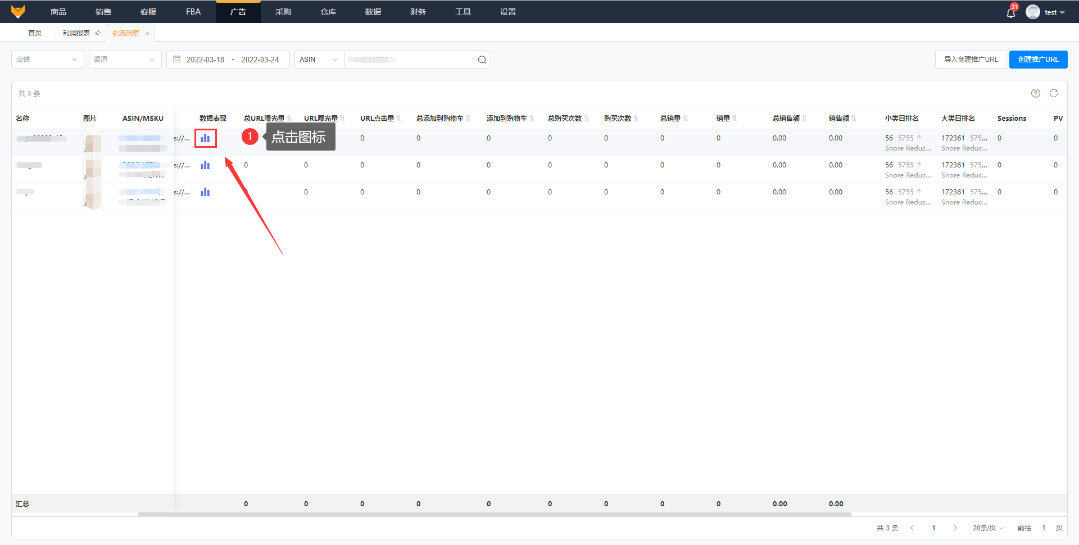This screenshot has width=1079, height=545.
Task: Sort by 总销量 column
Action: (685, 119)
